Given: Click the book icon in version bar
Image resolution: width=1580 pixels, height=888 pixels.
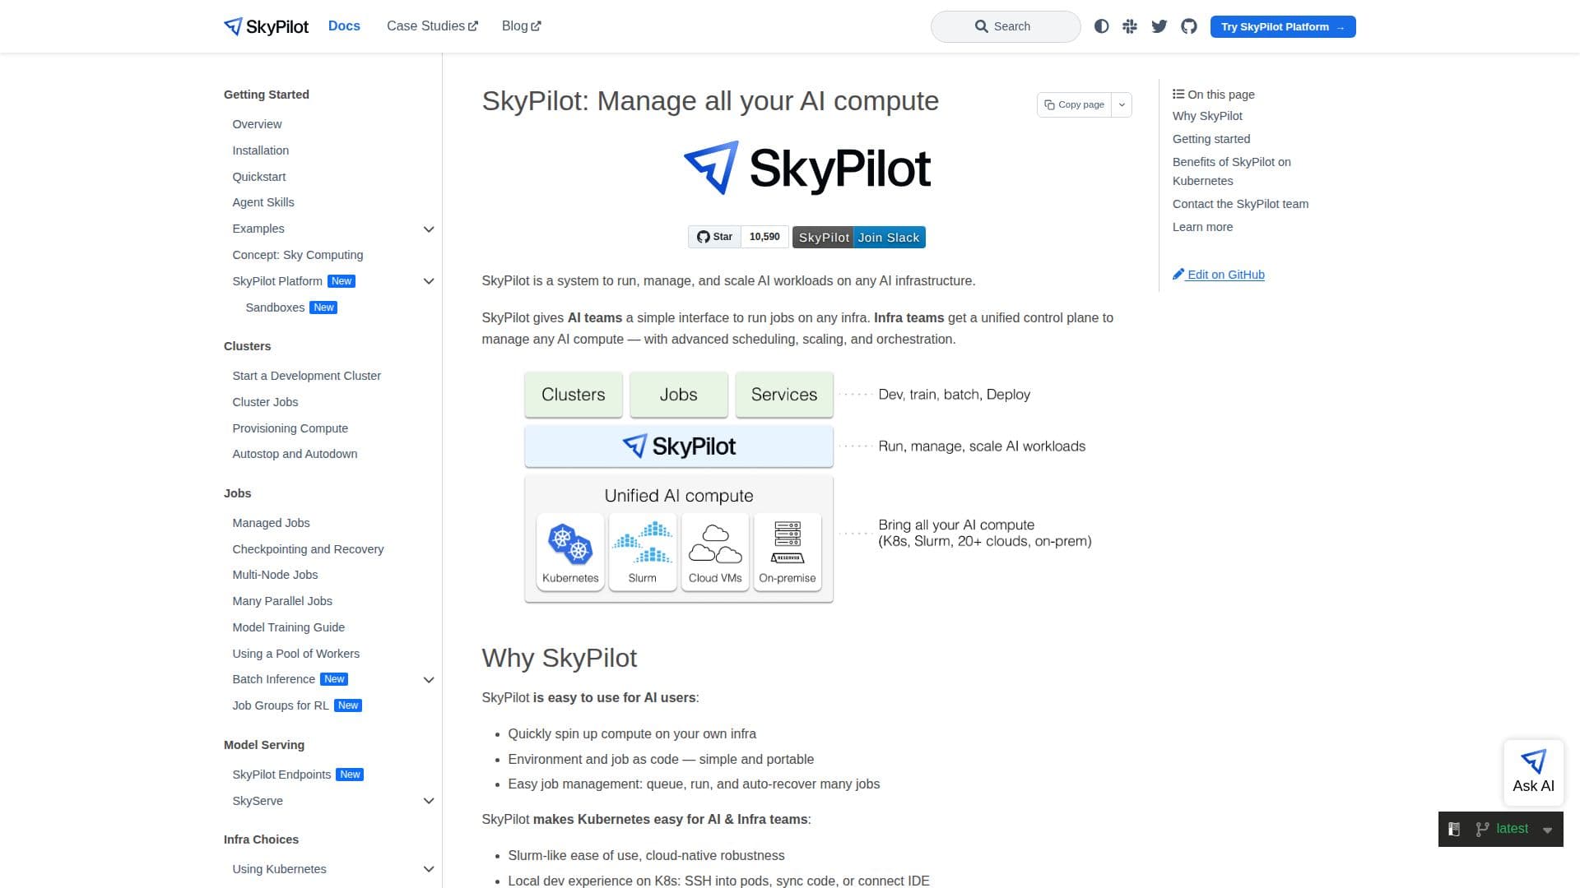Looking at the screenshot, I should coord(1454,830).
